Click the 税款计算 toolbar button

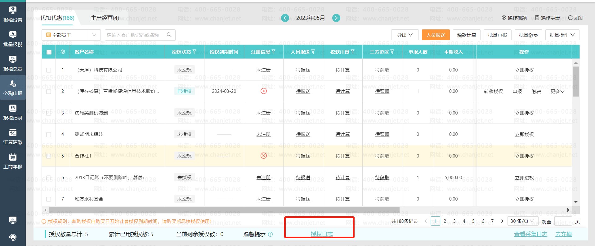coord(467,35)
